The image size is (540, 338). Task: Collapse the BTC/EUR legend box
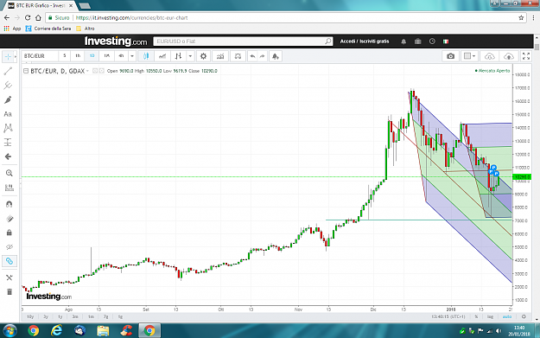pos(26,71)
